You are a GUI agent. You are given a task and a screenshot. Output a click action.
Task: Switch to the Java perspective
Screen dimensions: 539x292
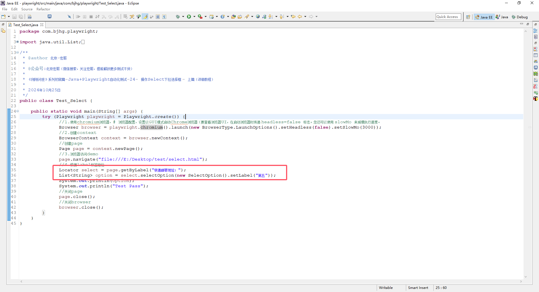pos(502,17)
